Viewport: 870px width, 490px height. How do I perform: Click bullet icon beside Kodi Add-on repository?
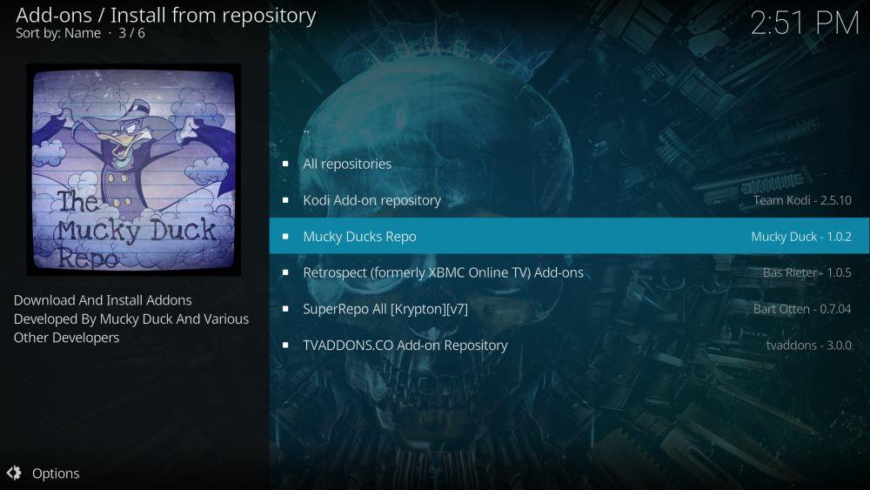(285, 200)
